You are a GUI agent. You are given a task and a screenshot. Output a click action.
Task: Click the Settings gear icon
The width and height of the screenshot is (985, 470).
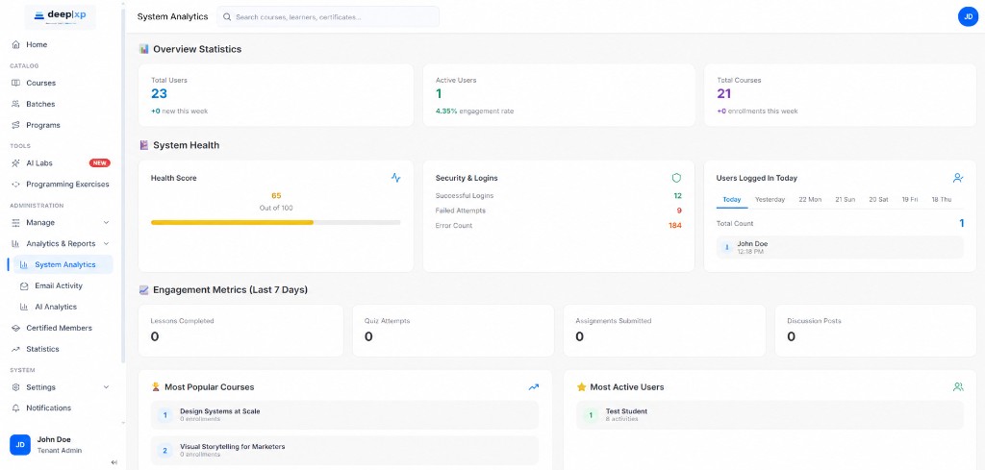tap(15, 387)
